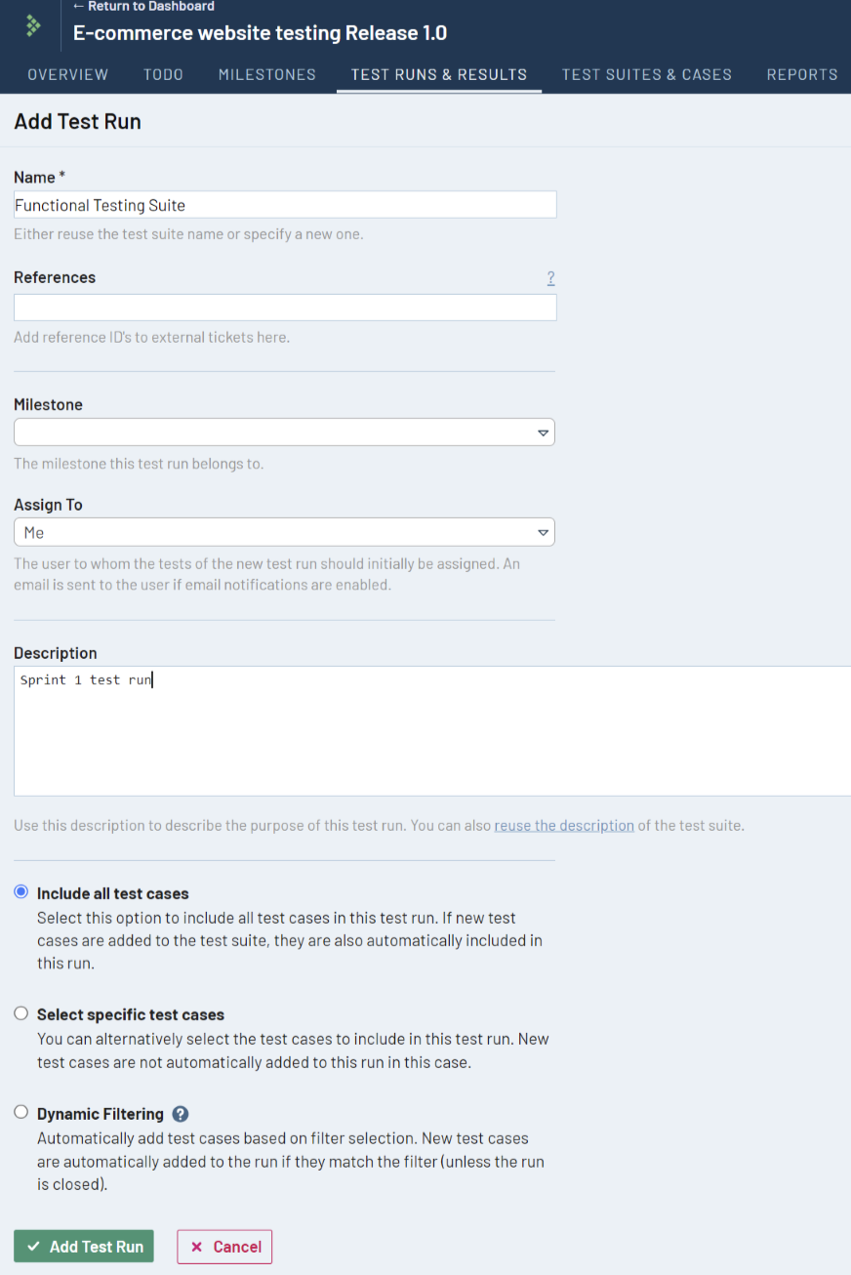Screen dimensions: 851x1275
Task: Choose Select specific test cases radio button
Action: click(21, 1014)
